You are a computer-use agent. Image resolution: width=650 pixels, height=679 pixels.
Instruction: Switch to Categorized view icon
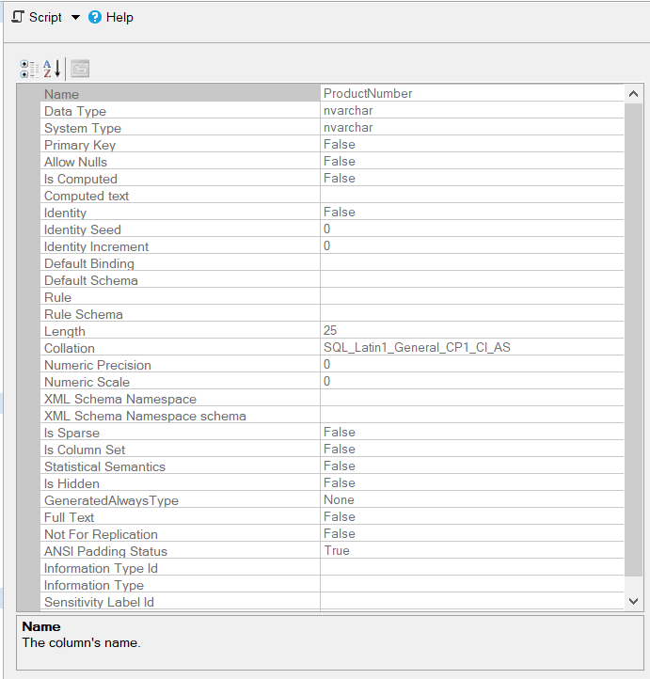tap(29, 69)
